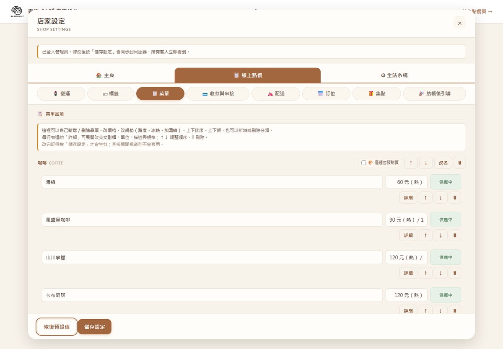This screenshot has width=503, height=349.
Task: Expand 詳細 for 山川拿鐵
Action: click(x=408, y=273)
